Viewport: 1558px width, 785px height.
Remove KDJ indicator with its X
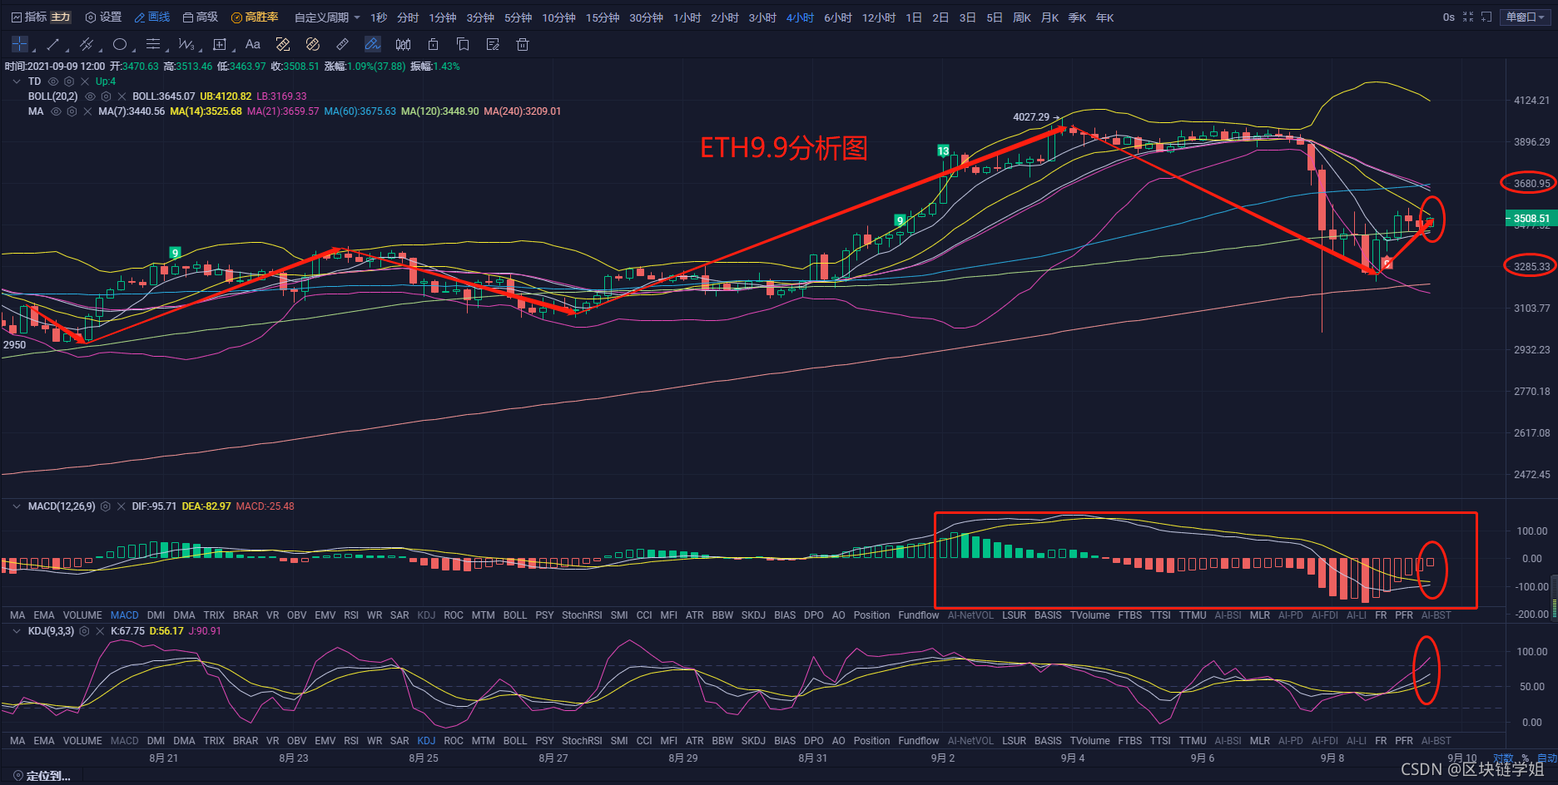(100, 631)
